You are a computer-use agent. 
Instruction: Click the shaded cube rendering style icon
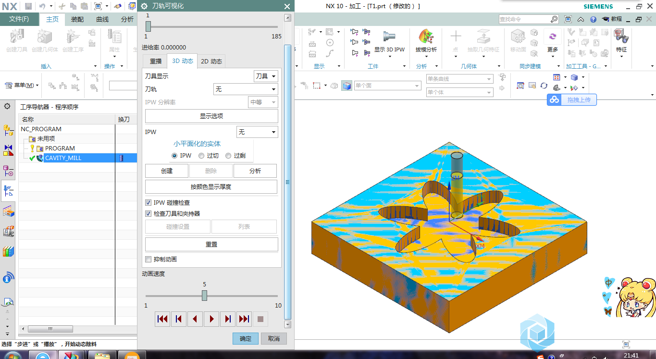pyautogui.click(x=574, y=77)
